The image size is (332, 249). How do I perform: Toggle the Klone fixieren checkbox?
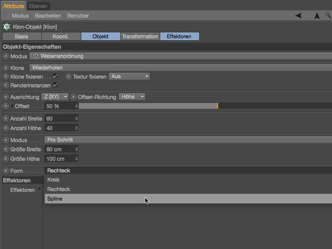pyautogui.click(x=55, y=76)
